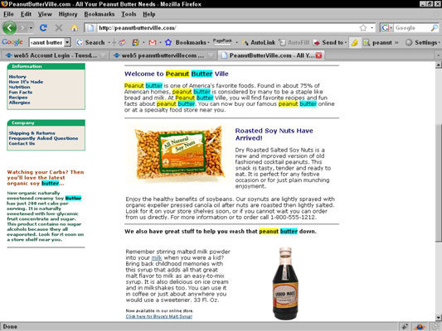Viewport: 442px width, 331px height.
Task: Toggle the search-term highlighter
Action: [x=355, y=42]
